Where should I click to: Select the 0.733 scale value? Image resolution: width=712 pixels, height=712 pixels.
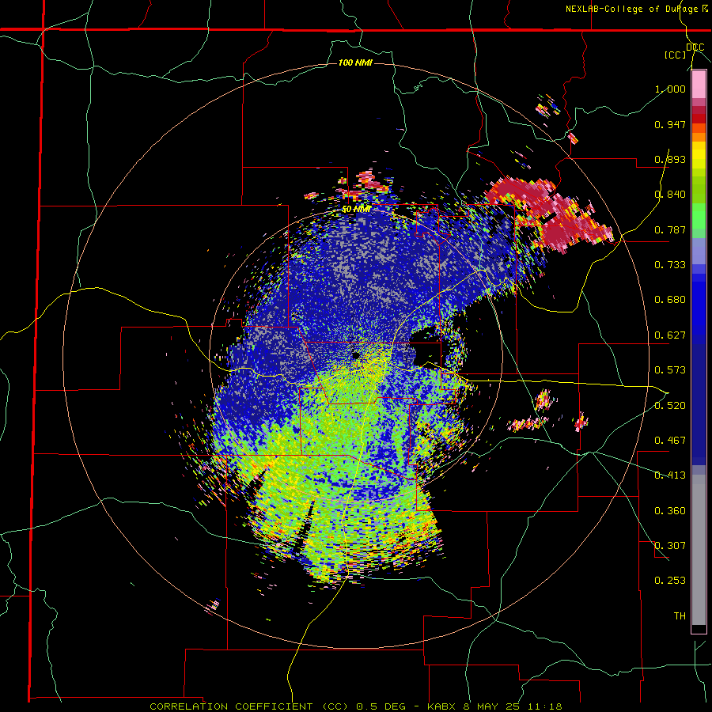(670, 265)
